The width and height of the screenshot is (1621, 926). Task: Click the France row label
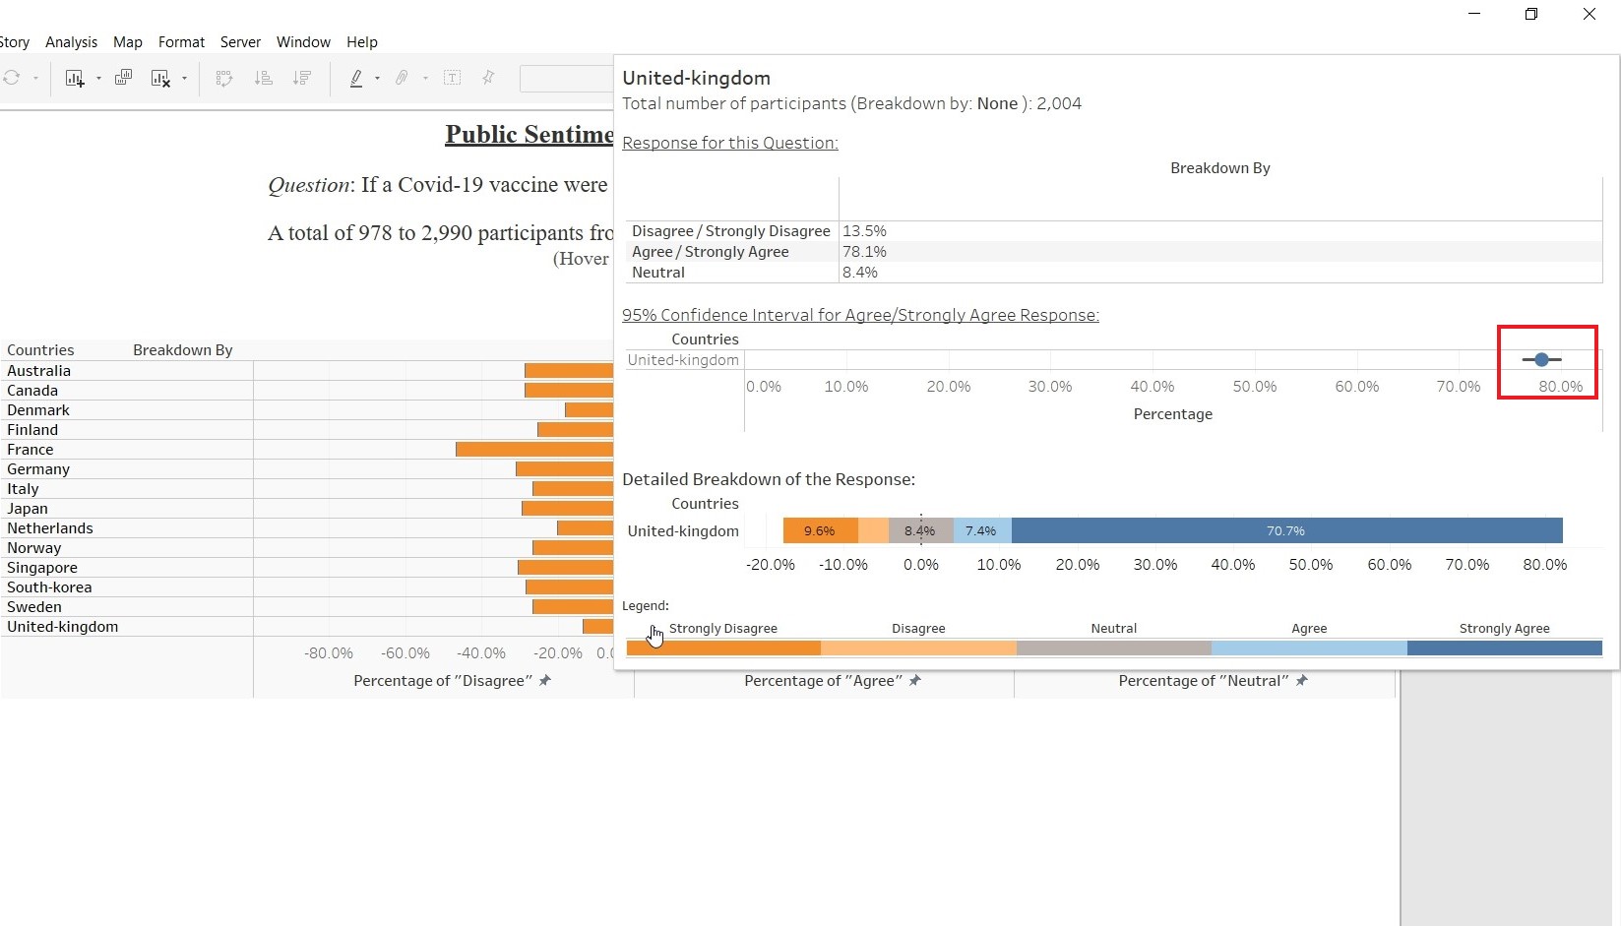31,450
